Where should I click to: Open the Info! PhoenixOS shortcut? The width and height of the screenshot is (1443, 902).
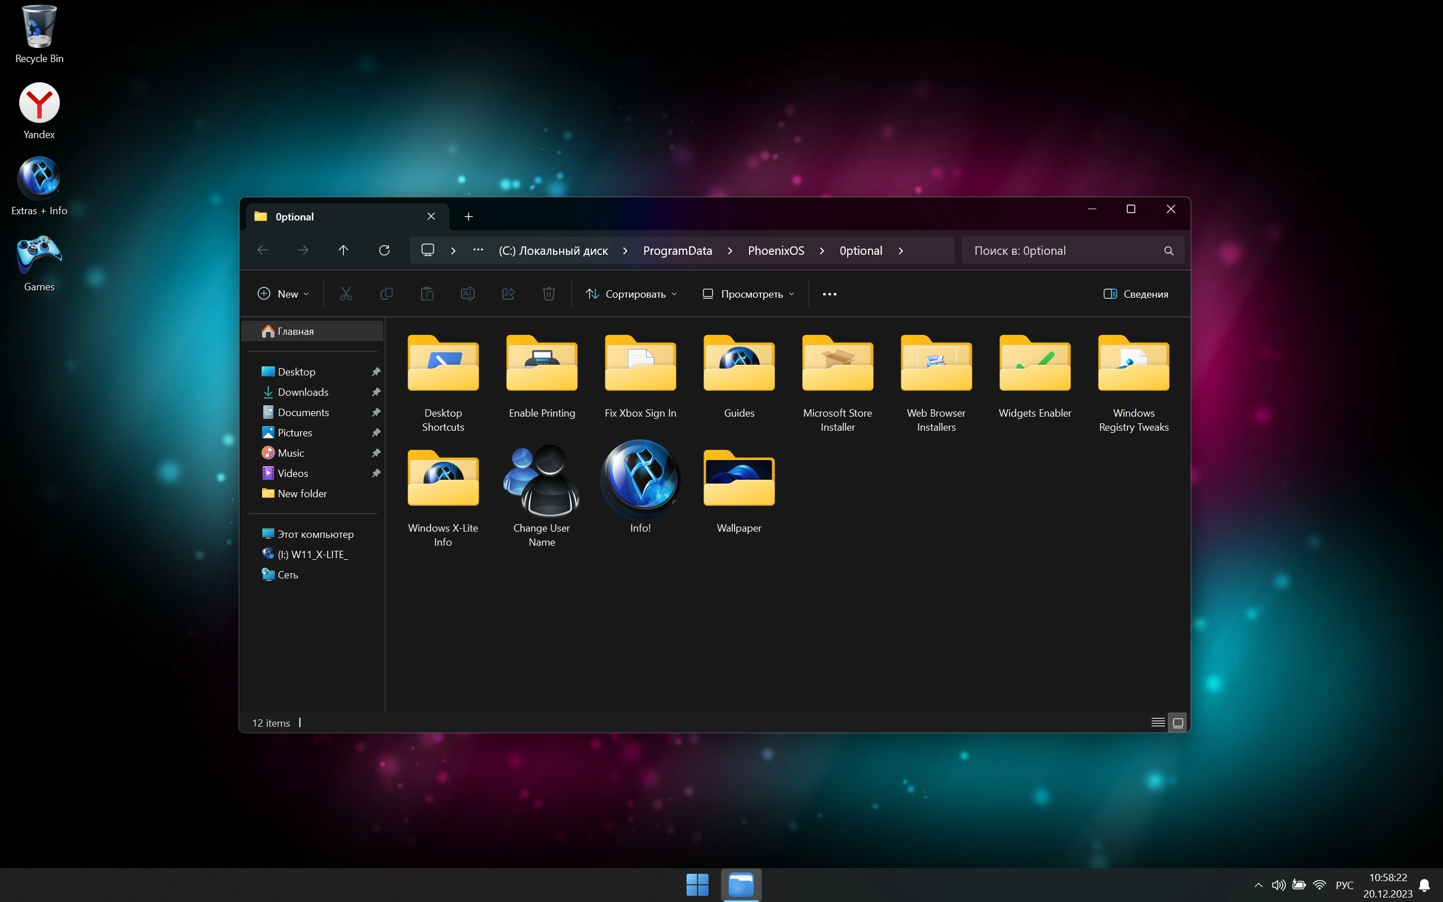(640, 480)
